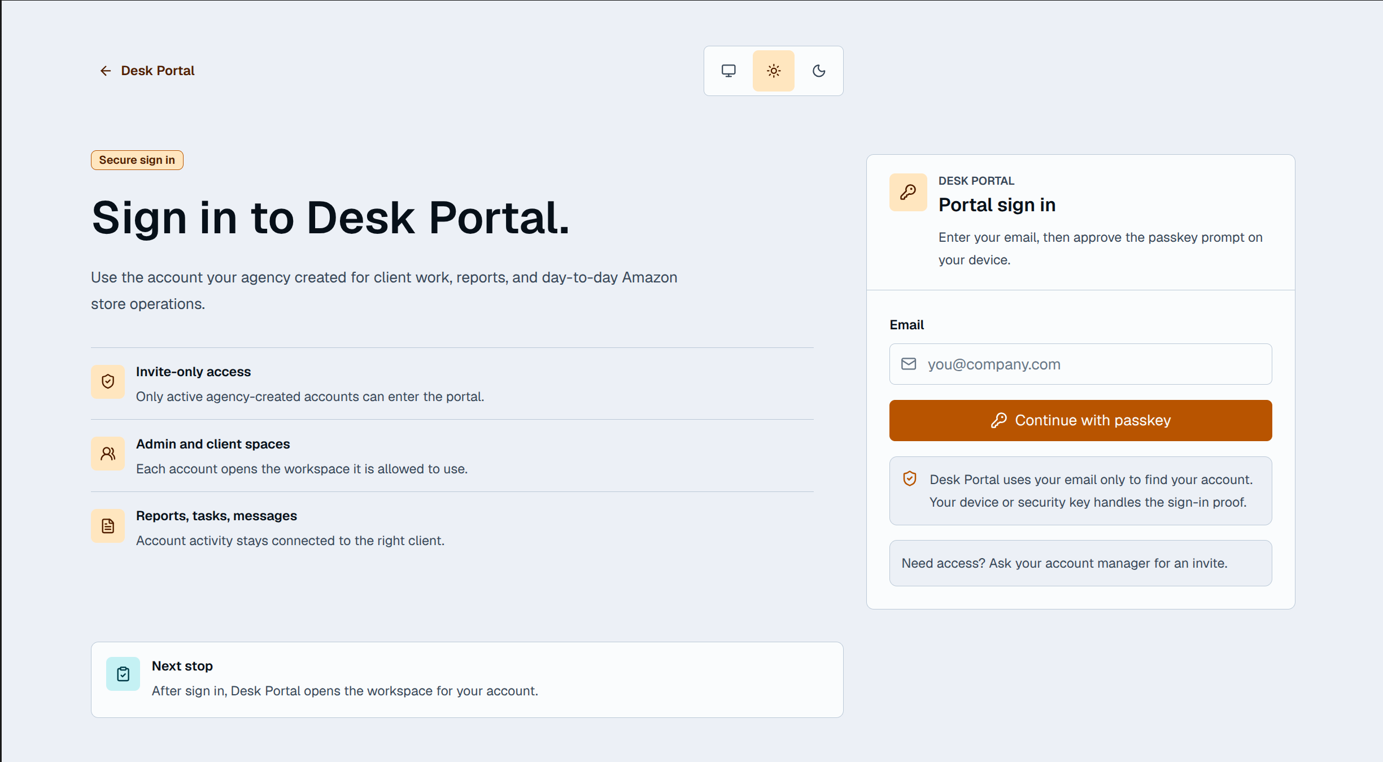The image size is (1383, 762).
Task: Click the Invite-only access title
Action: point(193,372)
